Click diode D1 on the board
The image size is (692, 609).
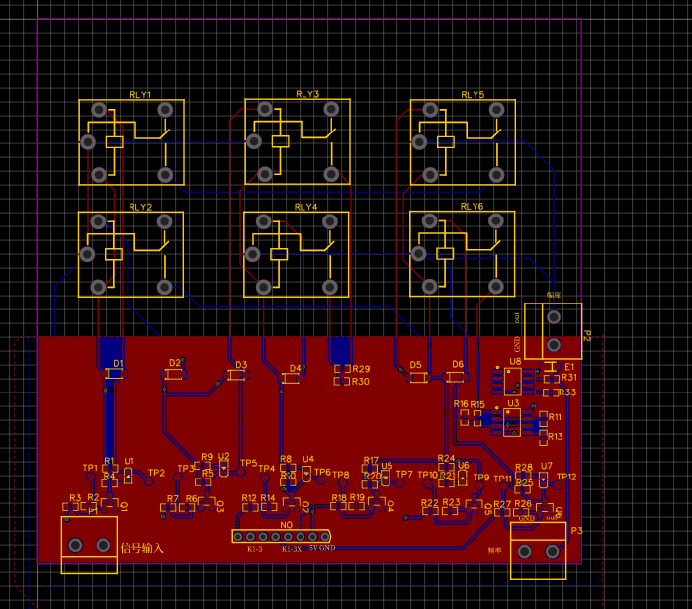116,374
